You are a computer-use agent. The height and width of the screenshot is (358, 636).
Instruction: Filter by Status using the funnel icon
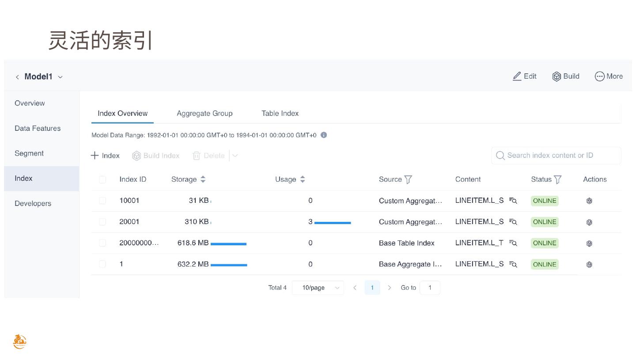click(558, 179)
